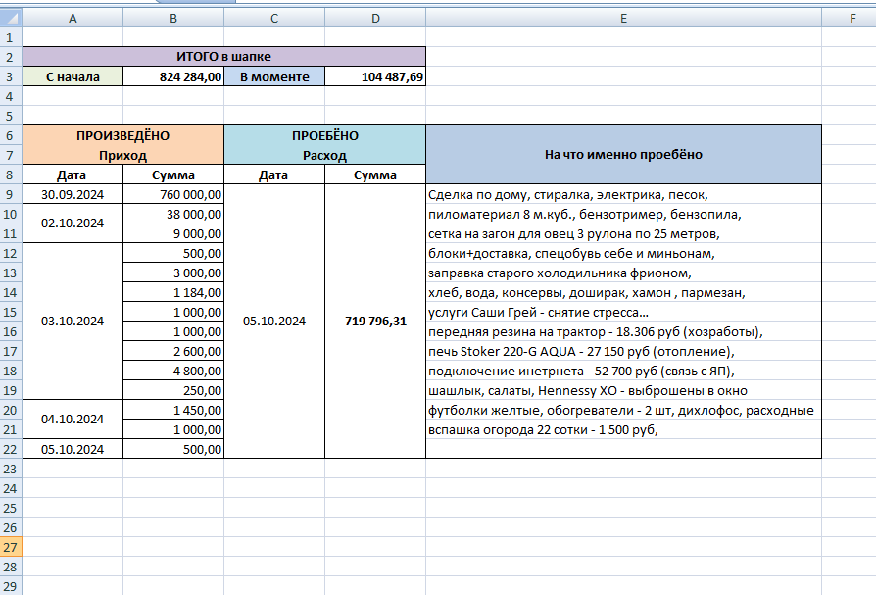
Task: Select column F header
Action: point(852,19)
